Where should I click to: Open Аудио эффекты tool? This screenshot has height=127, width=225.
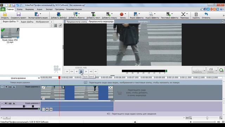click(x=151, y=14)
